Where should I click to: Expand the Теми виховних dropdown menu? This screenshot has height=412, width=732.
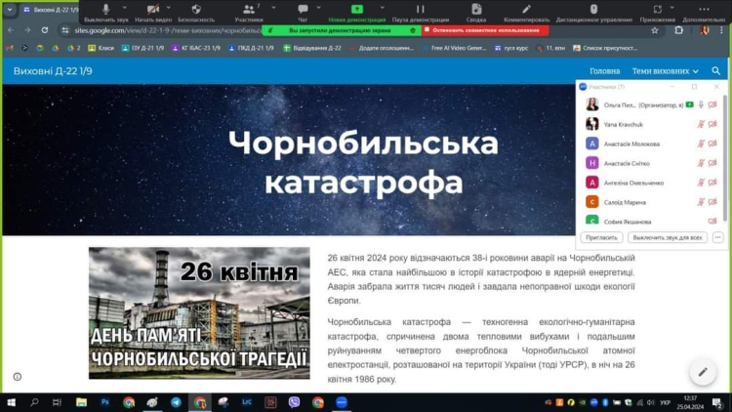tap(665, 71)
